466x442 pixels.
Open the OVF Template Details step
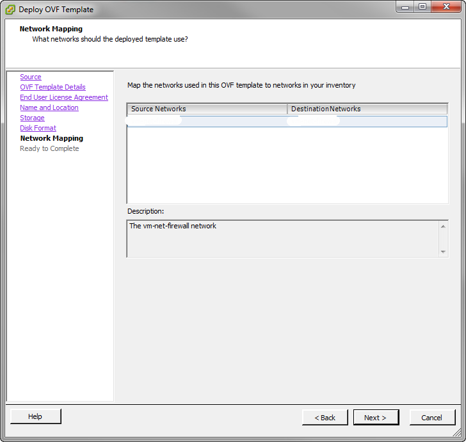[52, 87]
